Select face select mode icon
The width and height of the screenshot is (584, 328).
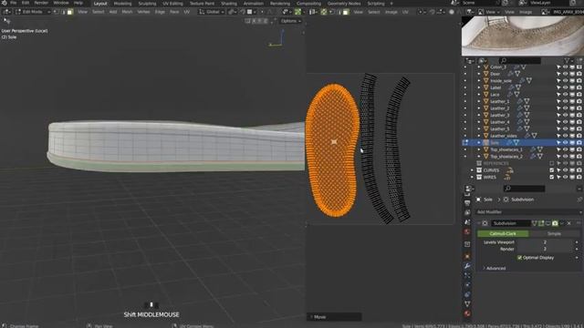[x=70, y=12]
